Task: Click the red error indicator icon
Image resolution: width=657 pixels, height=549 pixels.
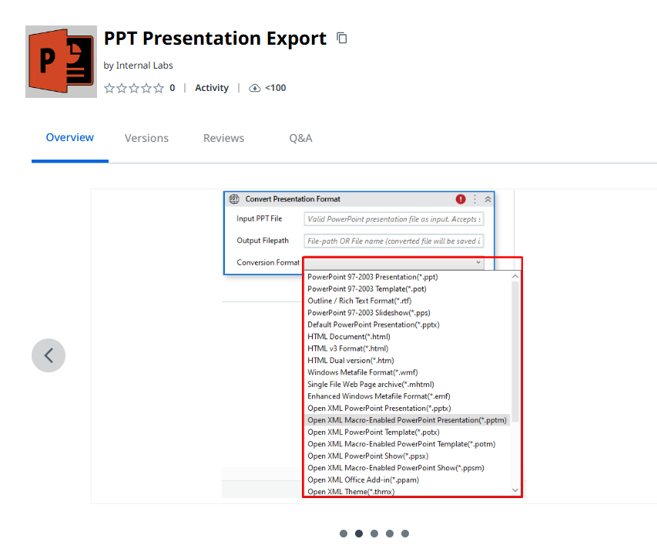Action: tap(461, 199)
